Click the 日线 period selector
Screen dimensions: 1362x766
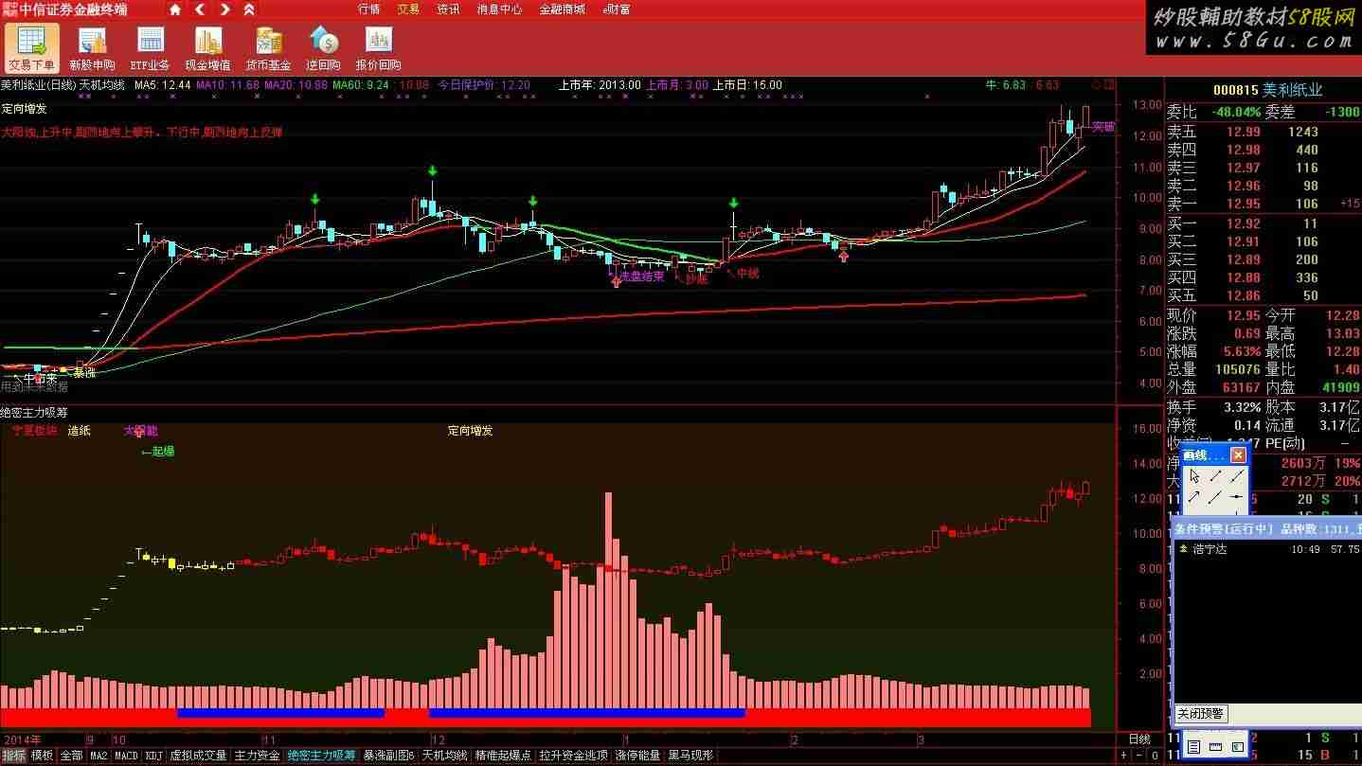coord(1139,739)
